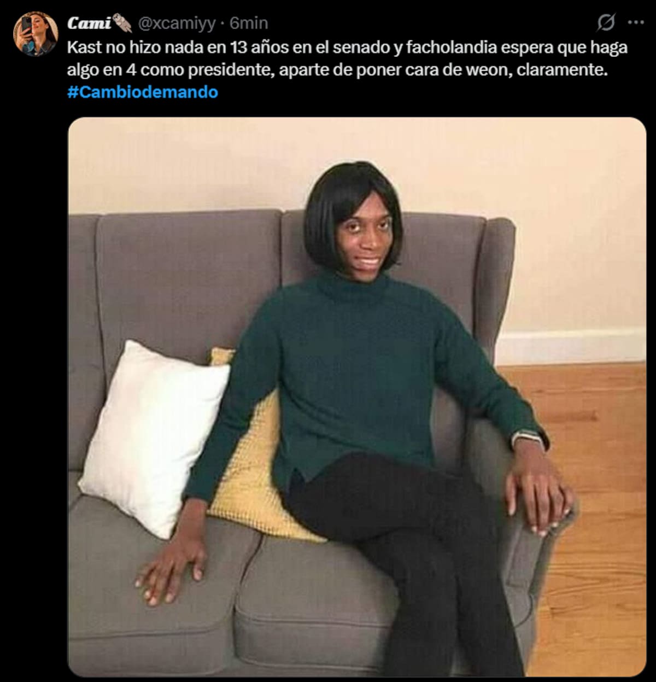The image size is (656, 682).
Task: Open the post via the 6min timestamp
Action: click(249, 24)
